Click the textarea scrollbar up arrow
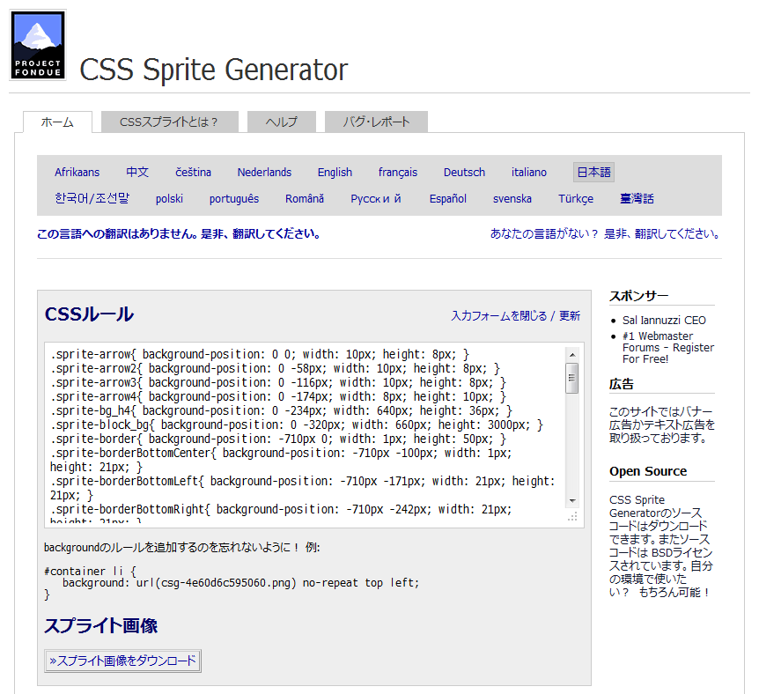This screenshot has width=759, height=694. pyautogui.click(x=571, y=355)
